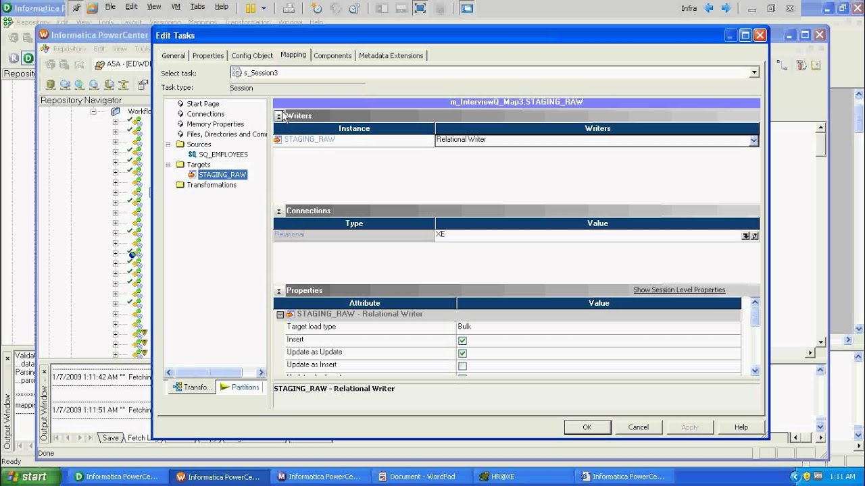This screenshot has height=486, width=865.
Task: Switch to the Config Object tab
Action: [252, 55]
